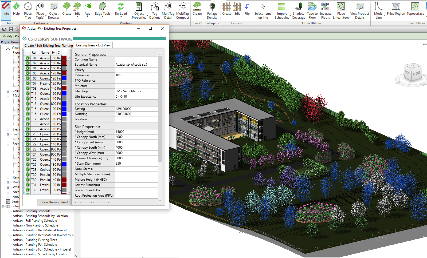The height and width of the screenshot is (258, 427).
Task: Expand the Foliage panel dropdown
Action: (x=218, y=23)
